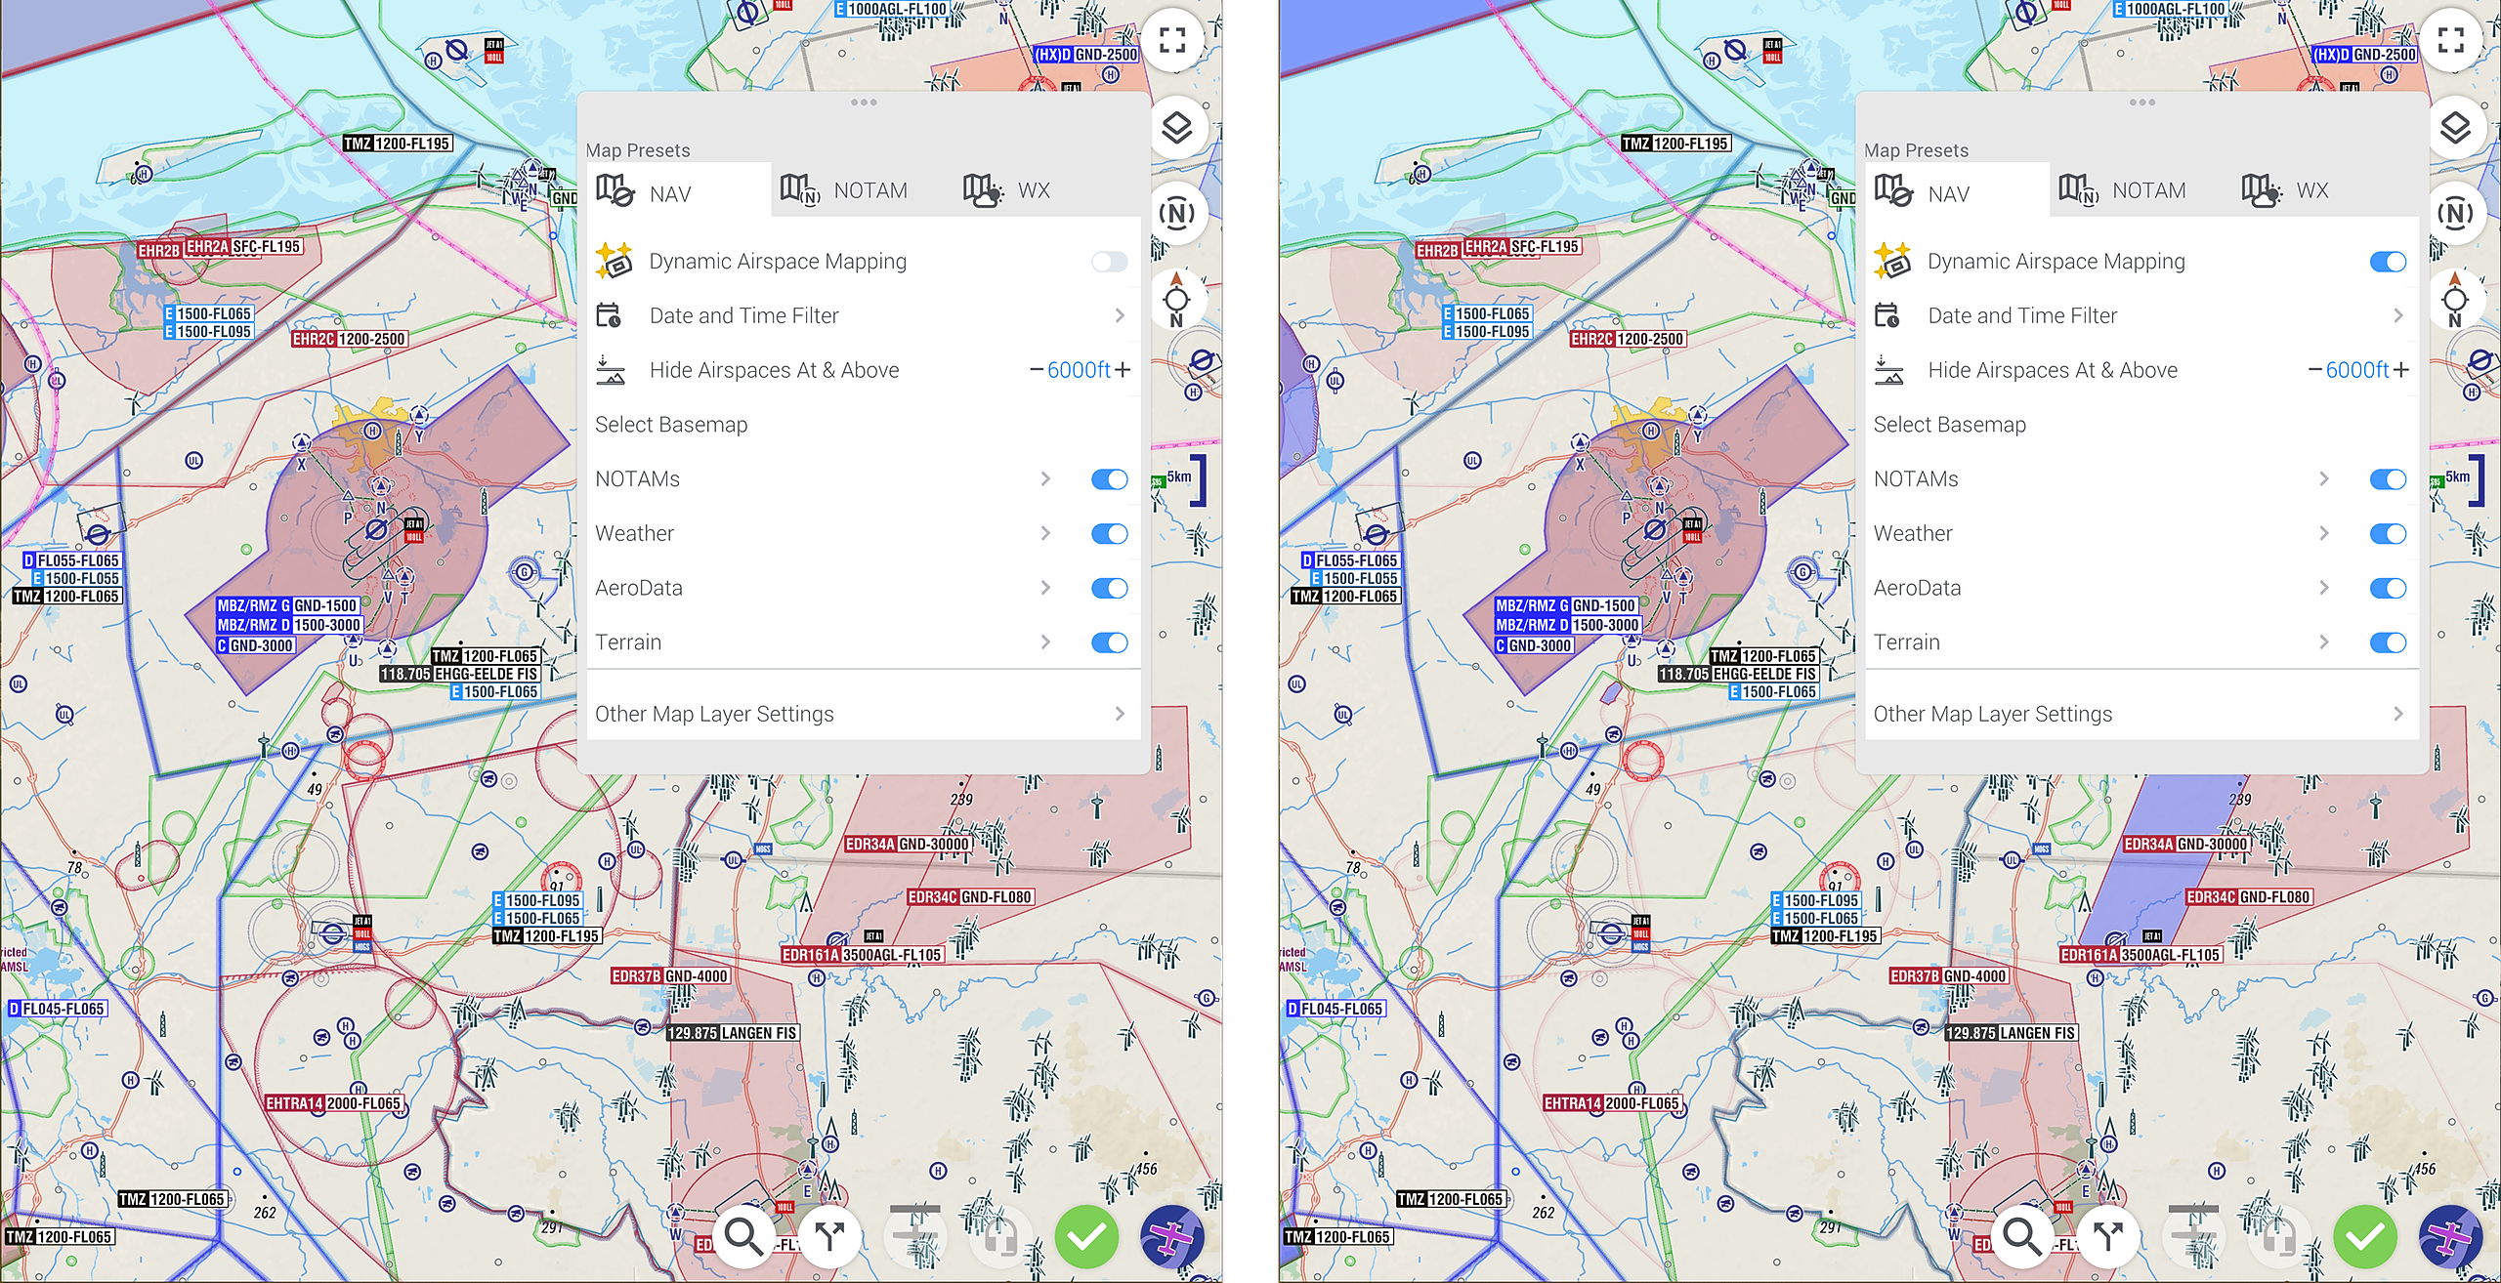This screenshot has height=1283, width=2501.
Task: Click Dynamic Airspace Mapping star icon, left screenshot
Action: coord(615,261)
